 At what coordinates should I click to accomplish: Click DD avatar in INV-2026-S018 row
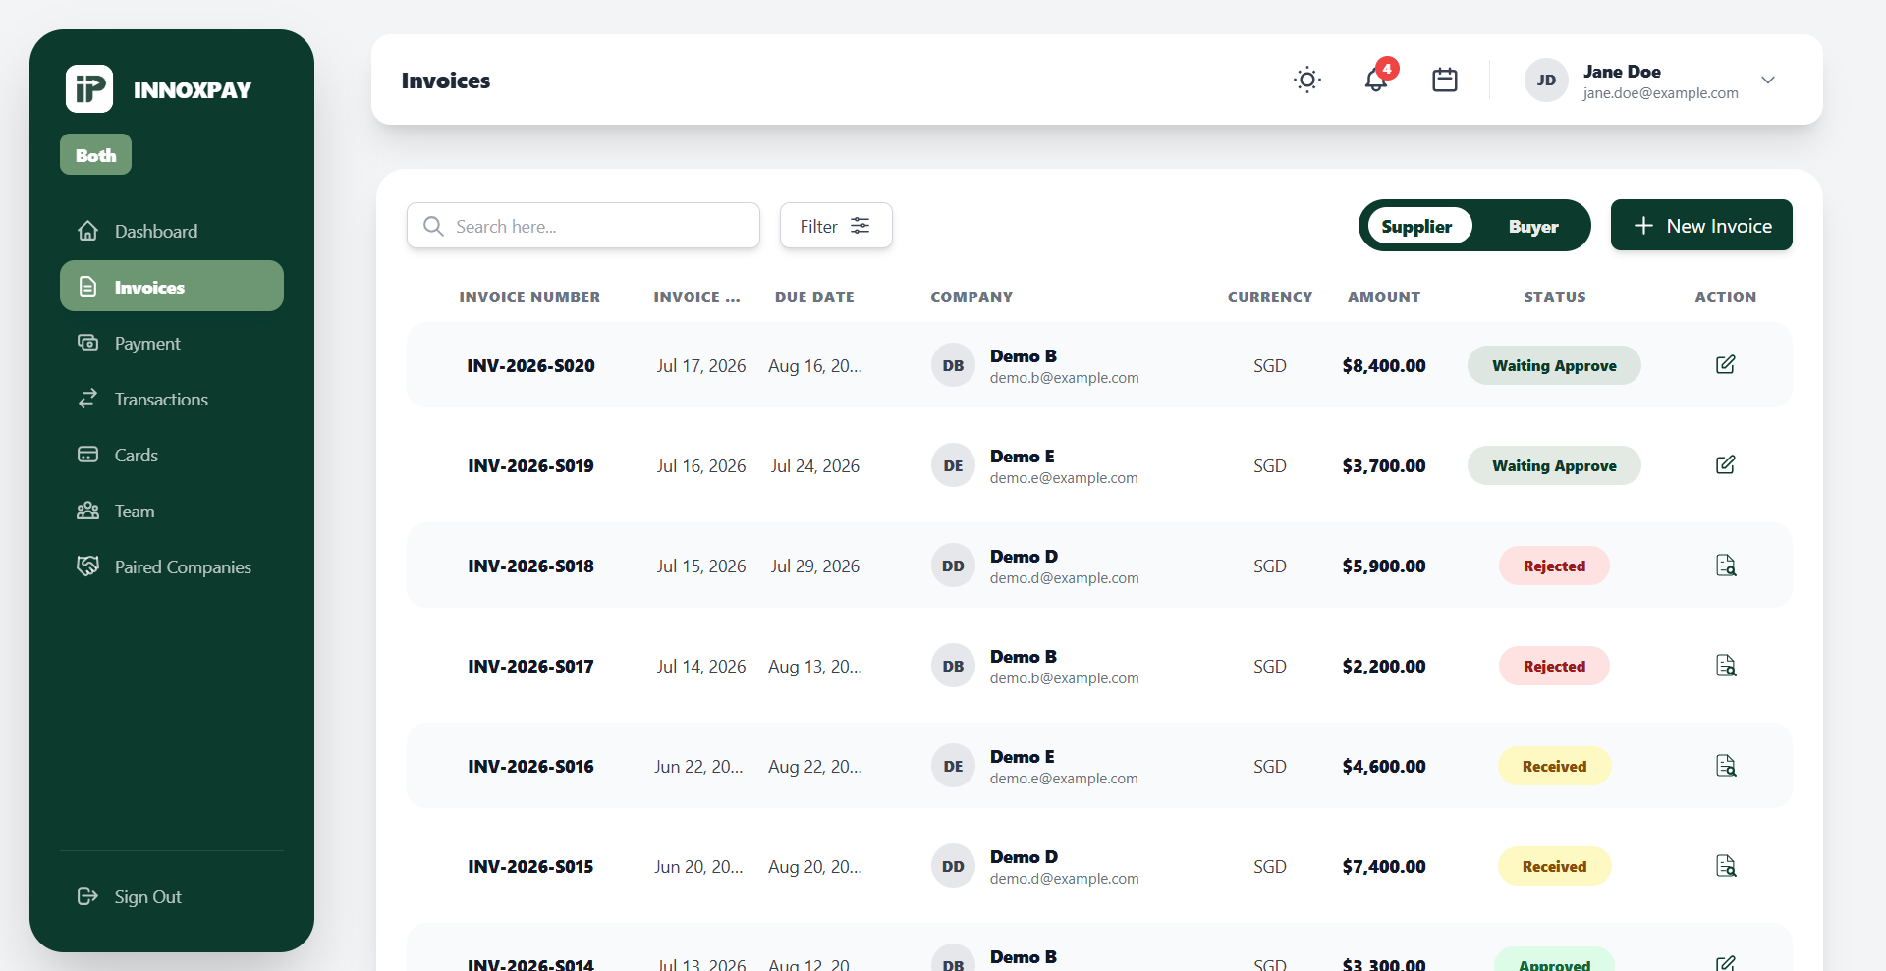953,566
